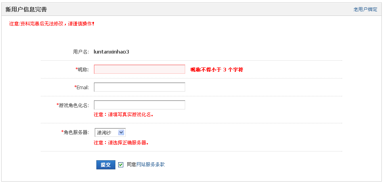385x184 pixels.
Task: Open the 老用户绑定 link
Action: click(365, 10)
